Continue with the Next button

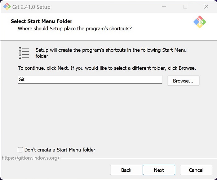[x=159, y=170]
